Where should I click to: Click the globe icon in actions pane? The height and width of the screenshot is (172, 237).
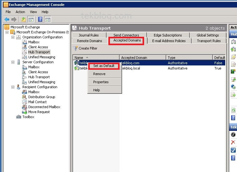233,87
